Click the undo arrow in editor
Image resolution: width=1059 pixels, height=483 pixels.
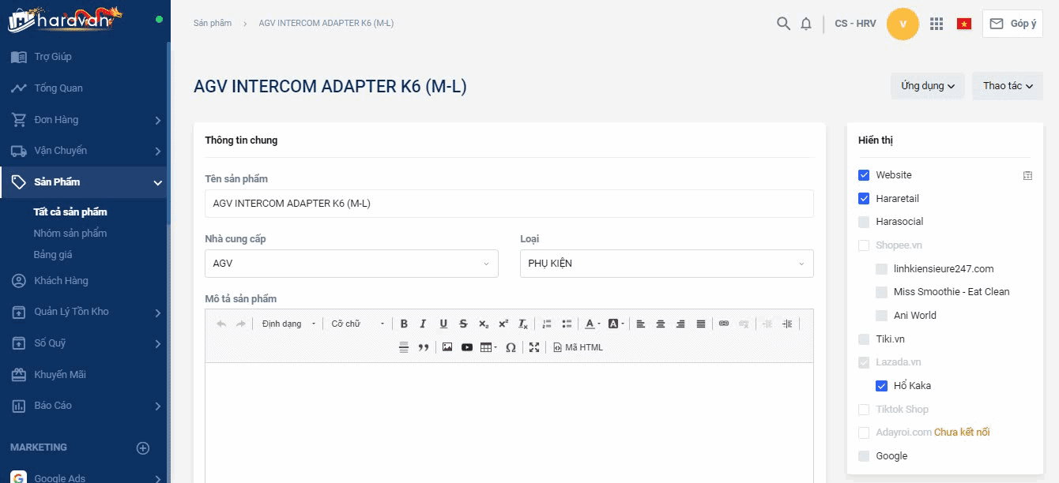tap(221, 324)
